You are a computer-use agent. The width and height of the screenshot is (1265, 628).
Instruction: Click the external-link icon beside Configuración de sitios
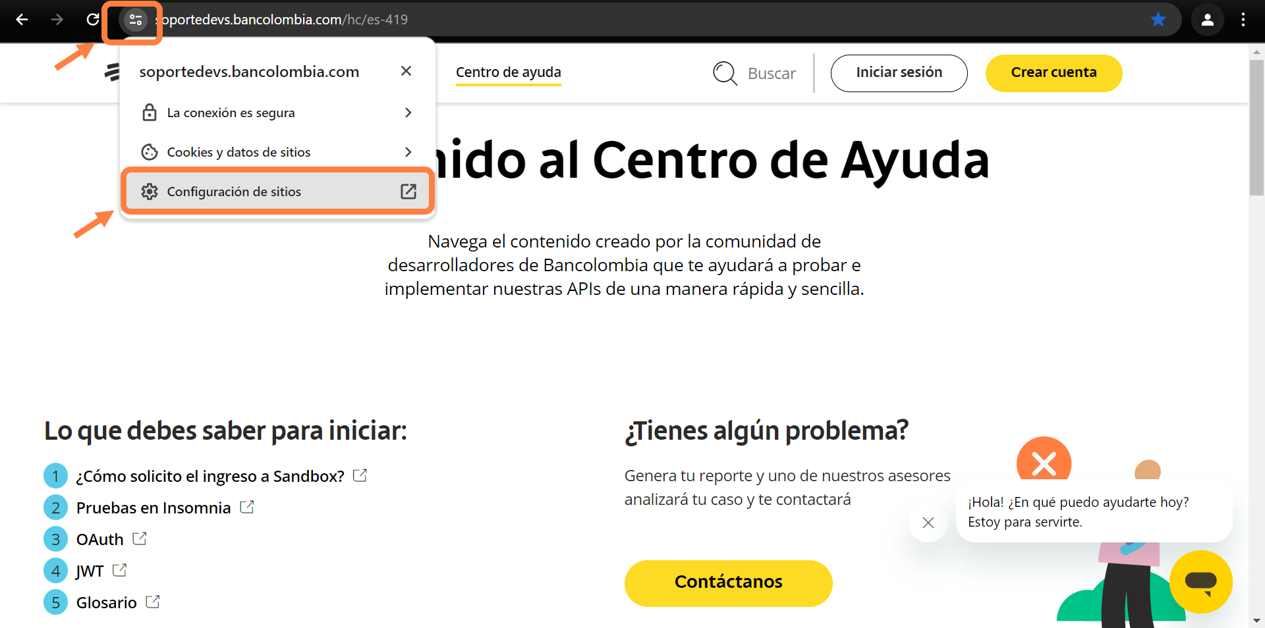tap(408, 192)
